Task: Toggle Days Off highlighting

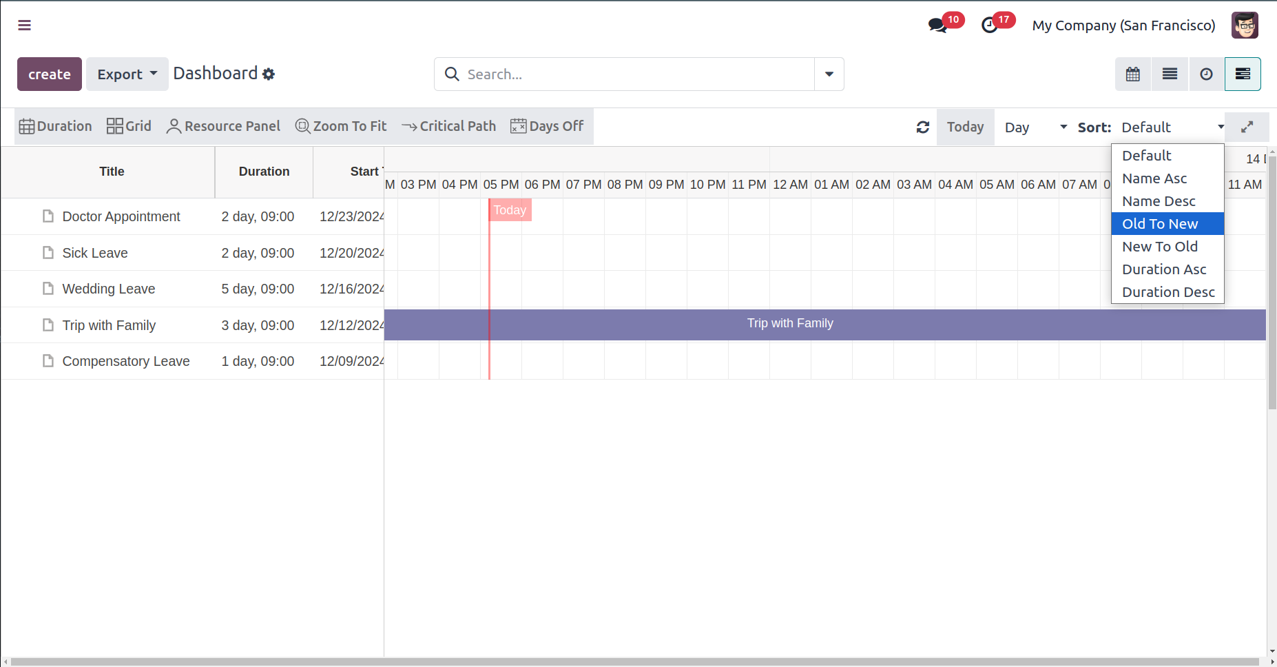Action: pyautogui.click(x=547, y=126)
